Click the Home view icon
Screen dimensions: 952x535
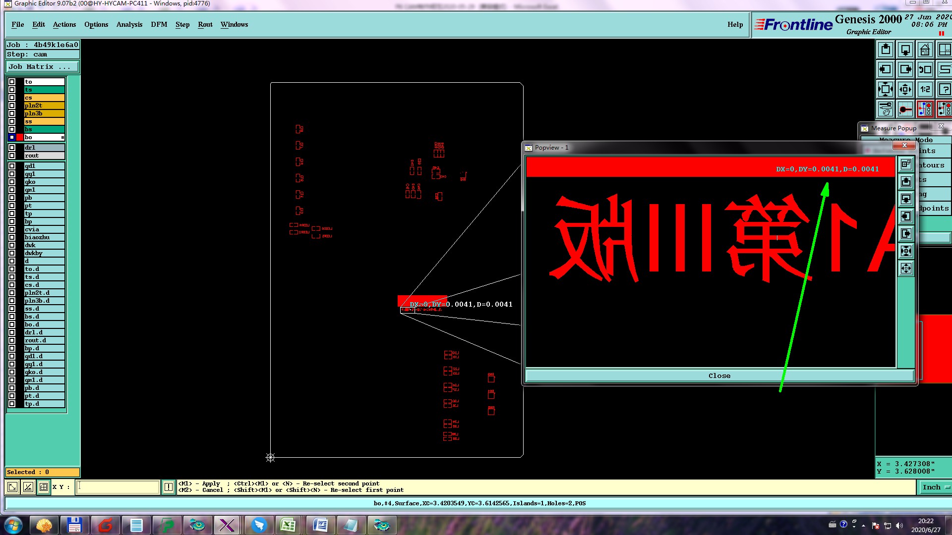[x=925, y=50]
